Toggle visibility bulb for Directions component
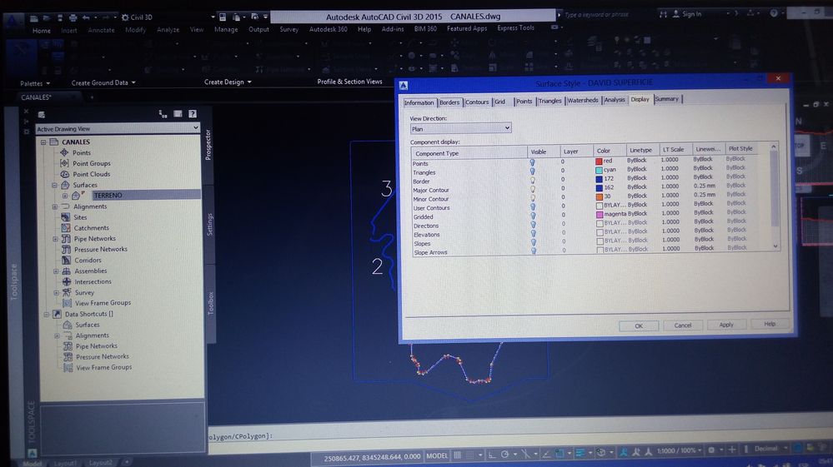The image size is (833, 467). point(533,225)
